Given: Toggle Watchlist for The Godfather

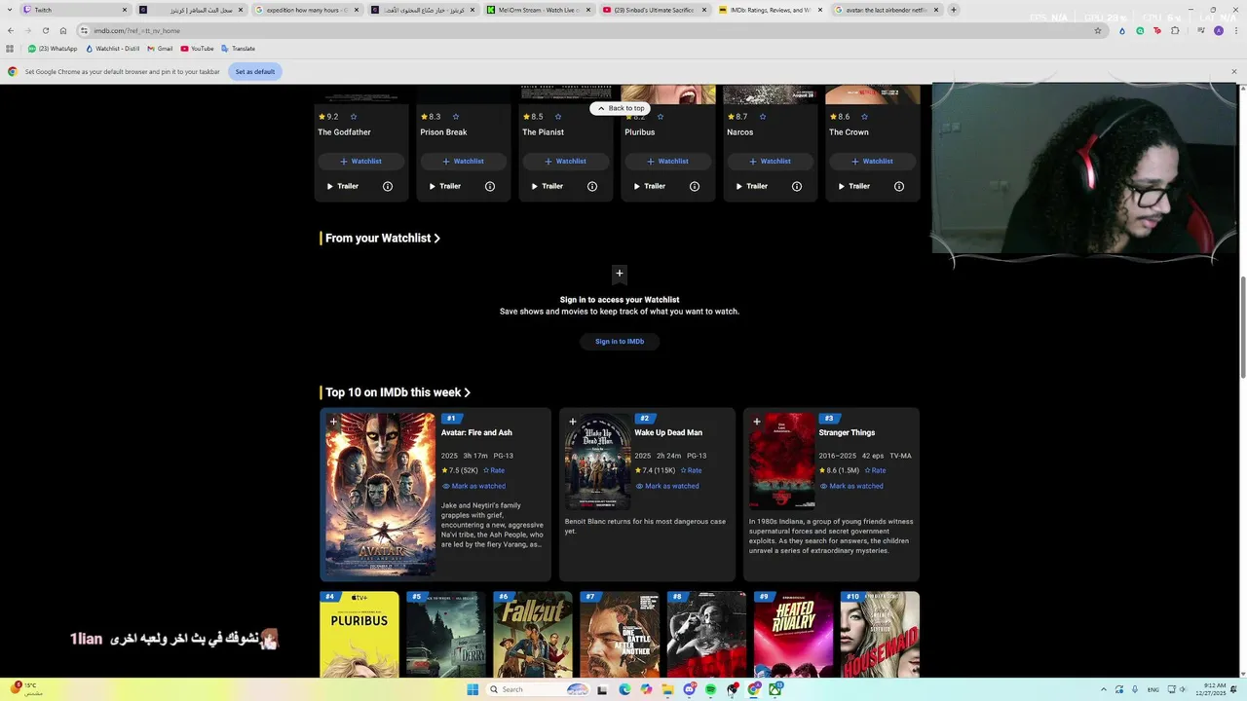Looking at the screenshot, I should (361, 161).
